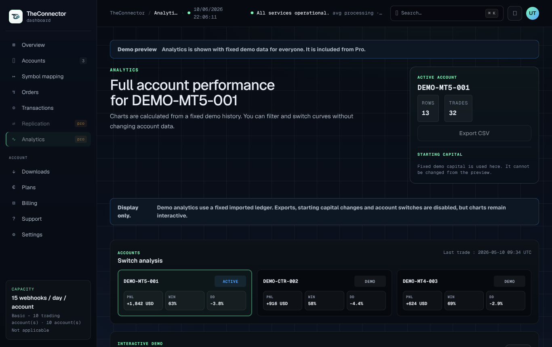552x347 pixels.
Task: Click the Settings gear icon
Action: [14, 234]
